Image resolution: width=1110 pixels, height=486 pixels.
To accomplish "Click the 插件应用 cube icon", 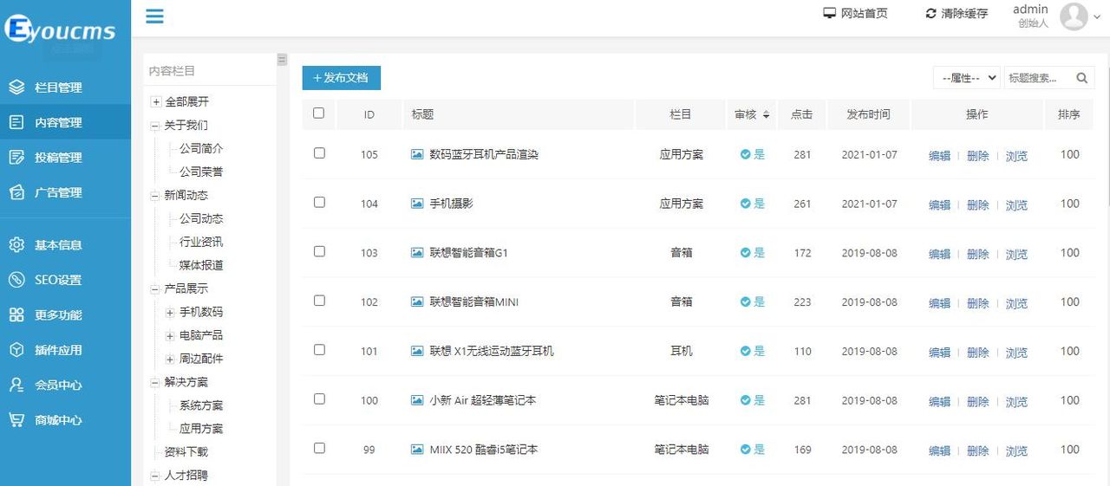I will [16, 350].
